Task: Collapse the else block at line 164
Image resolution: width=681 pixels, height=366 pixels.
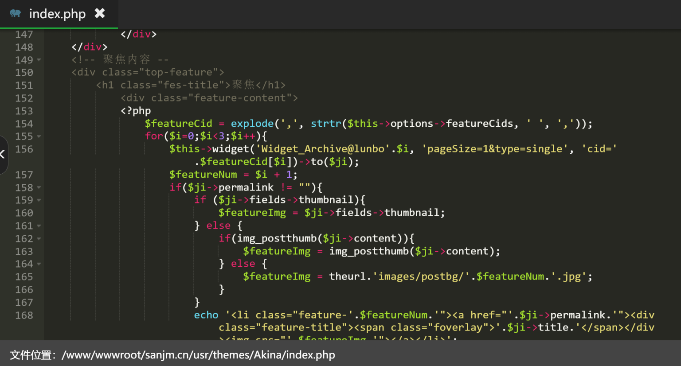Action: (39, 264)
